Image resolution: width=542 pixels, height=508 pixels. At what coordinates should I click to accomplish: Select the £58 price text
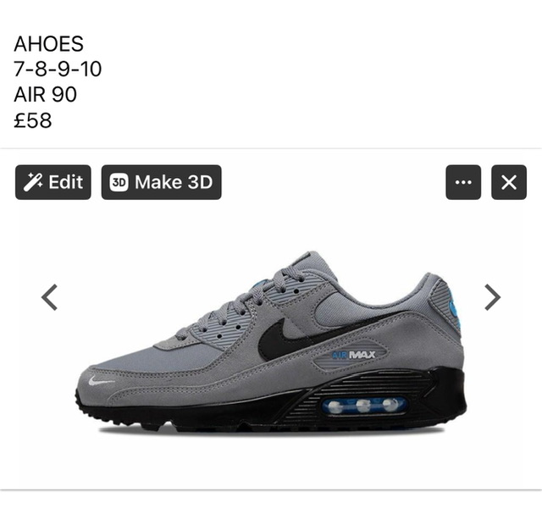(x=32, y=120)
